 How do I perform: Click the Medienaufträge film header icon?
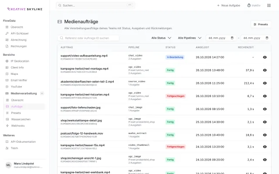click(60, 22)
